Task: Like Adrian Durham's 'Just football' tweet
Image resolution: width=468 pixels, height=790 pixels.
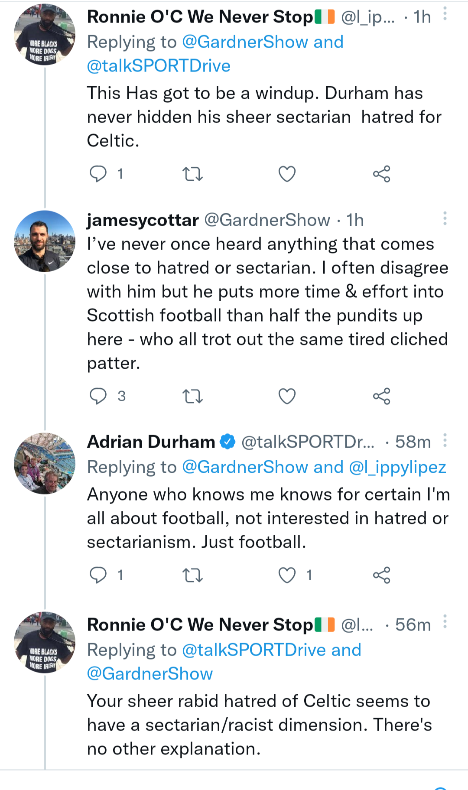Action: (287, 575)
